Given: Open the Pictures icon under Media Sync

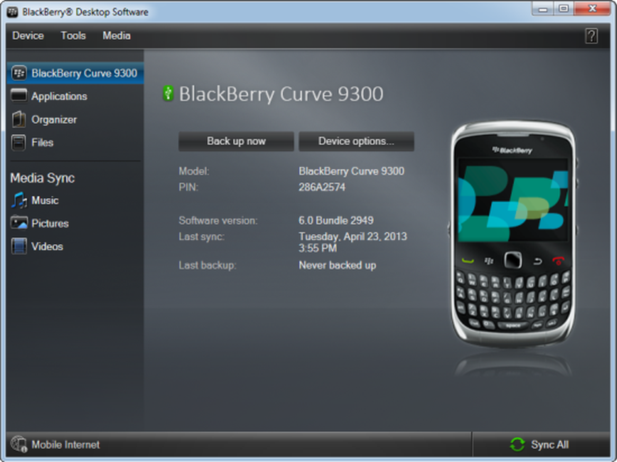Looking at the screenshot, I should click(19, 223).
